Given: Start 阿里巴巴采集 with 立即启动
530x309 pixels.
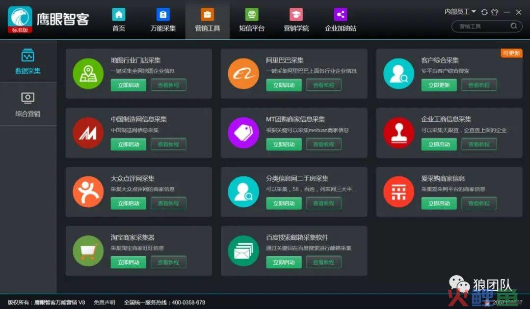Looking at the screenshot, I should click(284, 85).
